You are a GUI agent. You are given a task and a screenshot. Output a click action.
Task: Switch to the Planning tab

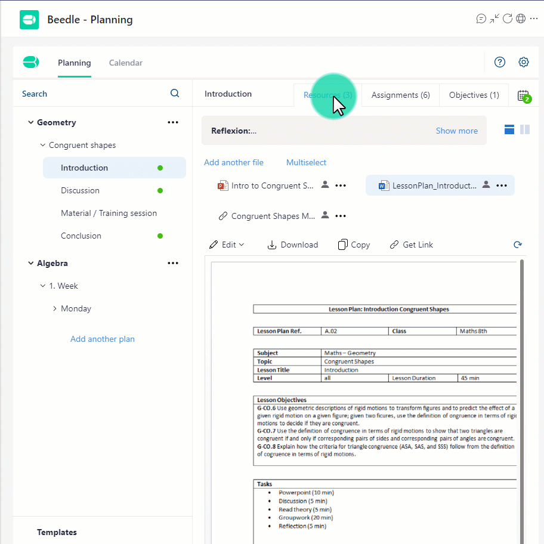(x=74, y=63)
